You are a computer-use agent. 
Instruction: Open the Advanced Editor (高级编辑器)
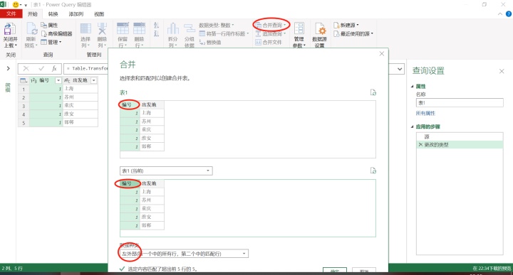pos(56,33)
